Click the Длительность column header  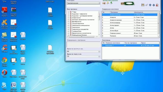[x=145, y=12]
